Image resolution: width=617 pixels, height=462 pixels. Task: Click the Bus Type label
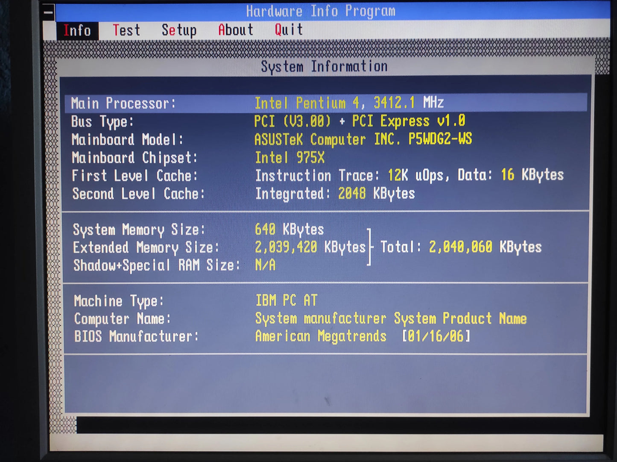click(102, 122)
